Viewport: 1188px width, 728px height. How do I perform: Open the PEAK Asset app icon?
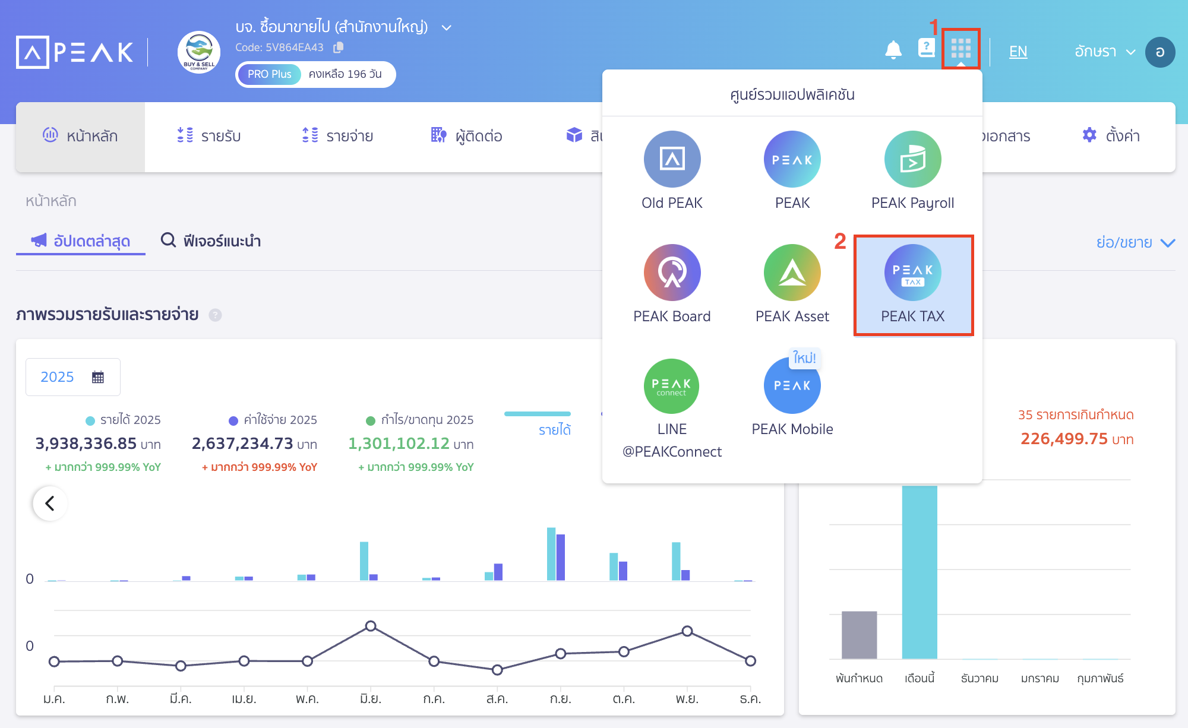[791, 273]
